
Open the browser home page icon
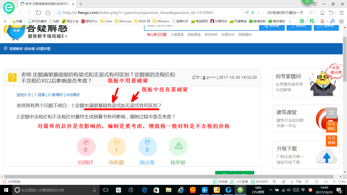[x=48, y=12]
